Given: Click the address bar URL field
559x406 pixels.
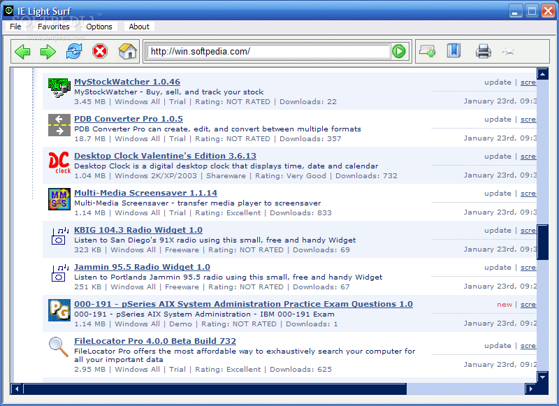Looking at the screenshot, I should click(x=268, y=51).
